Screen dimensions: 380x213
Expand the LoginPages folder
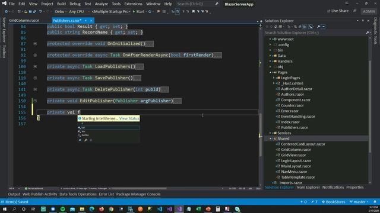tap(274, 78)
